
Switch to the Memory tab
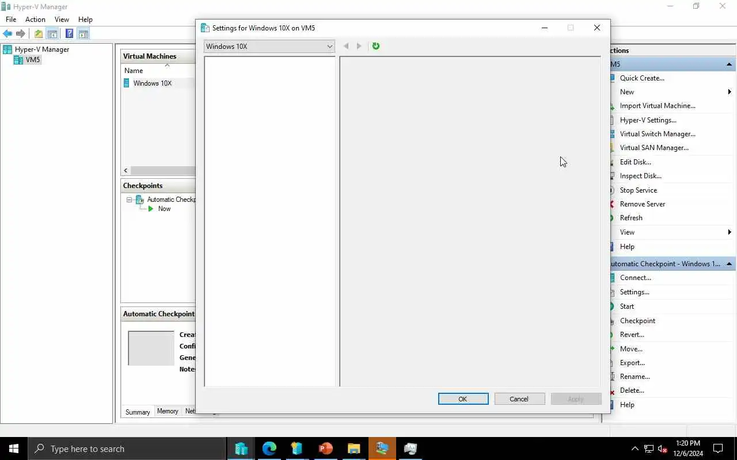tap(168, 412)
